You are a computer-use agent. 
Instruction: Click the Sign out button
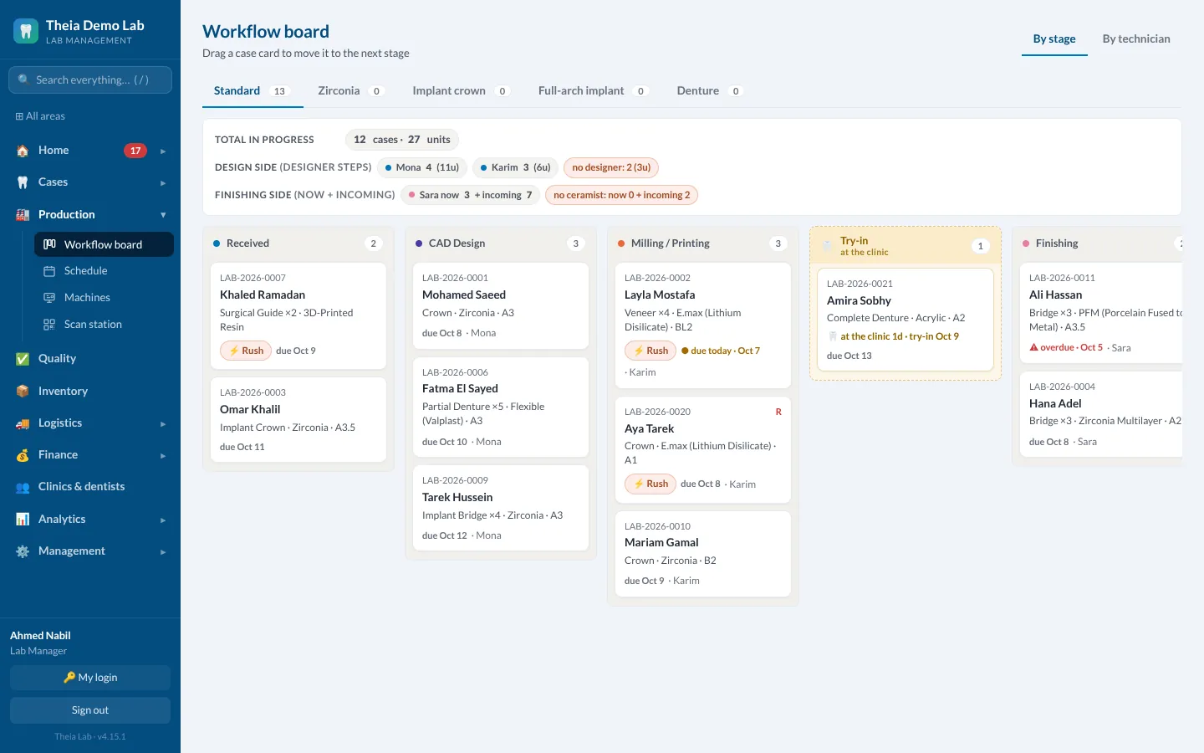(x=90, y=710)
